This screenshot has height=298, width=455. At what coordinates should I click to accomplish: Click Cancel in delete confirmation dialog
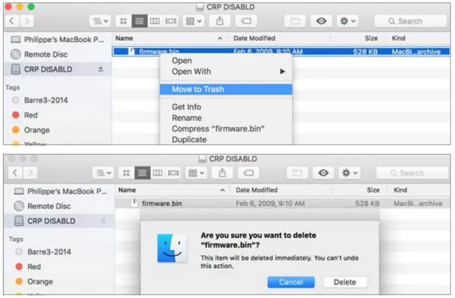click(x=291, y=282)
